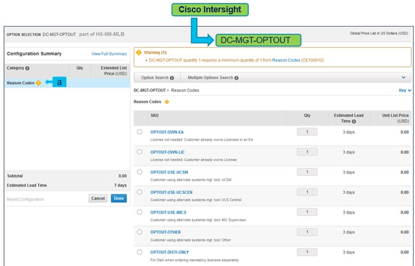The width and height of the screenshot is (415, 266).
Task: Click the Unit List Price column header
Action: pyautogui.click(x=395, y=118)
